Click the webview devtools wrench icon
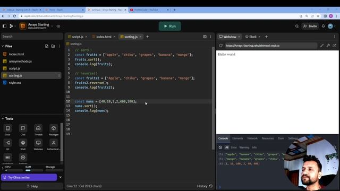 pos(328,46)
